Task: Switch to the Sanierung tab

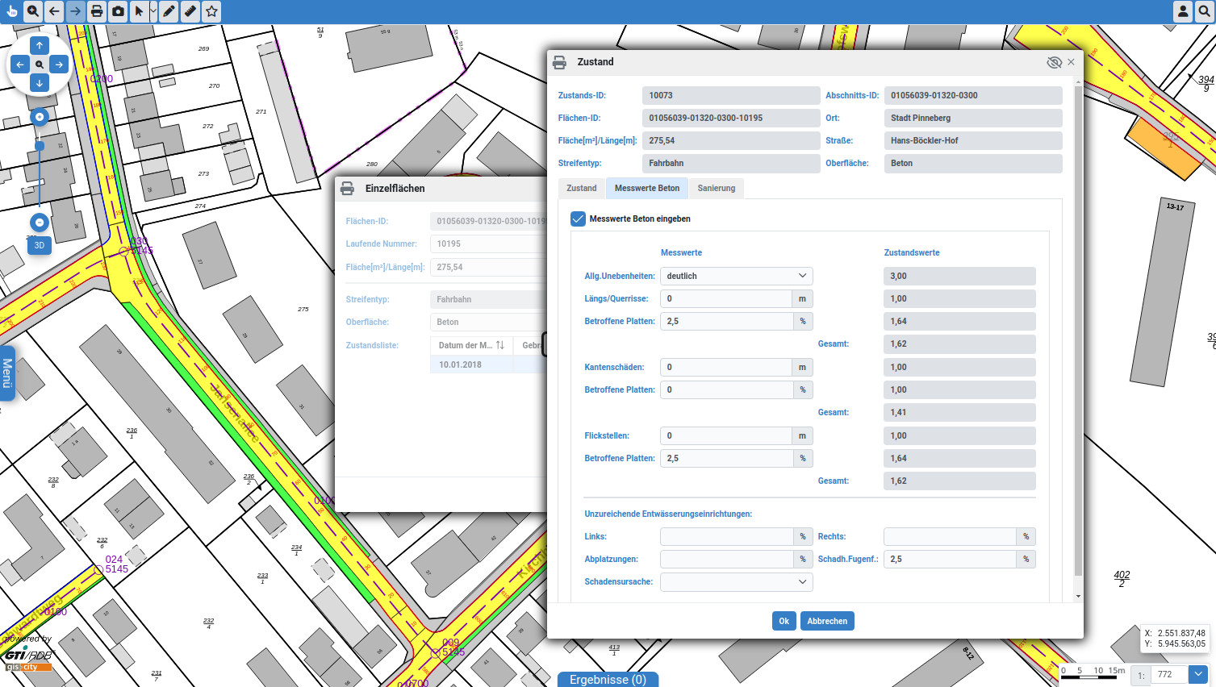Action: coord(716,188)
